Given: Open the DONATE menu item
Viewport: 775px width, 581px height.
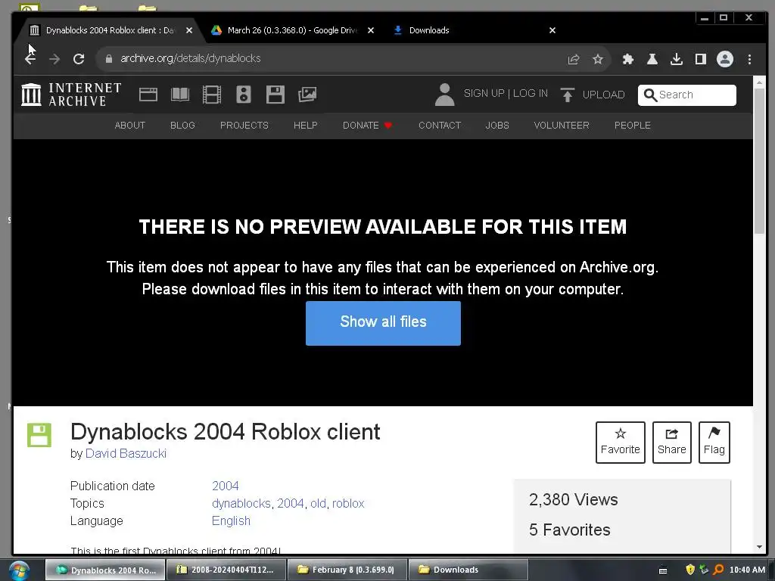Looking at the screenshot, I should pyautogui.click(x=367, y=126).
